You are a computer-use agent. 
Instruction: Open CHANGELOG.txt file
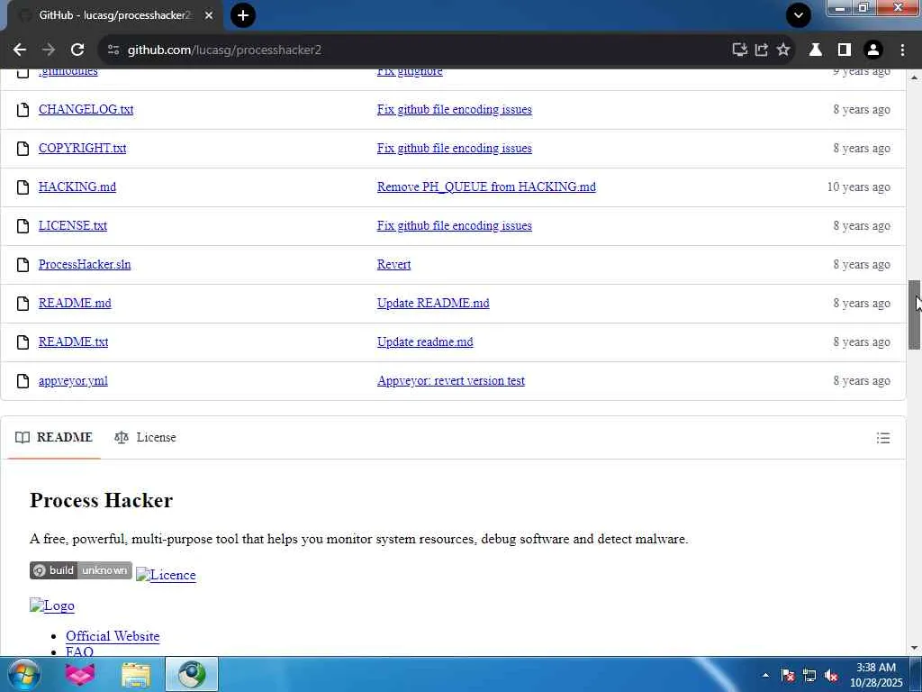click(86, 109)
